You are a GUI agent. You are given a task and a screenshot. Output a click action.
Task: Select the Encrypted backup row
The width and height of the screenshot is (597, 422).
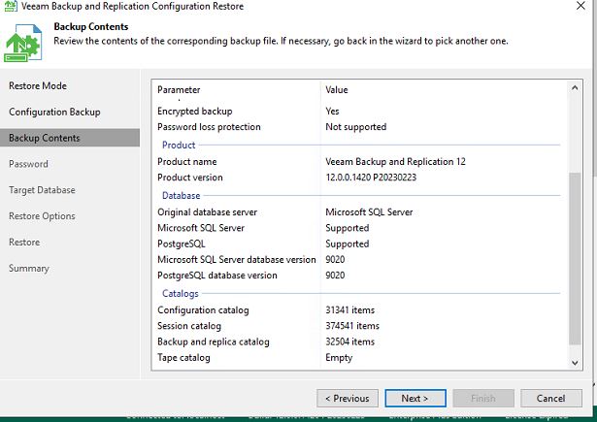click(x=195, y=112)
